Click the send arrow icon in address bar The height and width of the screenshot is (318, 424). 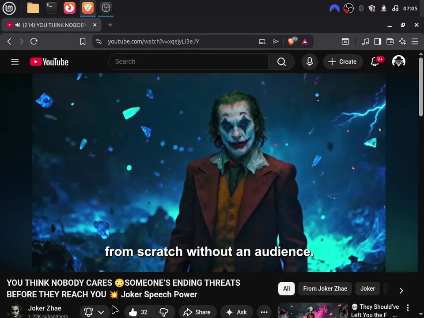click(276, 42)
